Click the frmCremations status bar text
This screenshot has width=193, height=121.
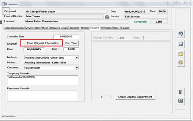[9, 116]
